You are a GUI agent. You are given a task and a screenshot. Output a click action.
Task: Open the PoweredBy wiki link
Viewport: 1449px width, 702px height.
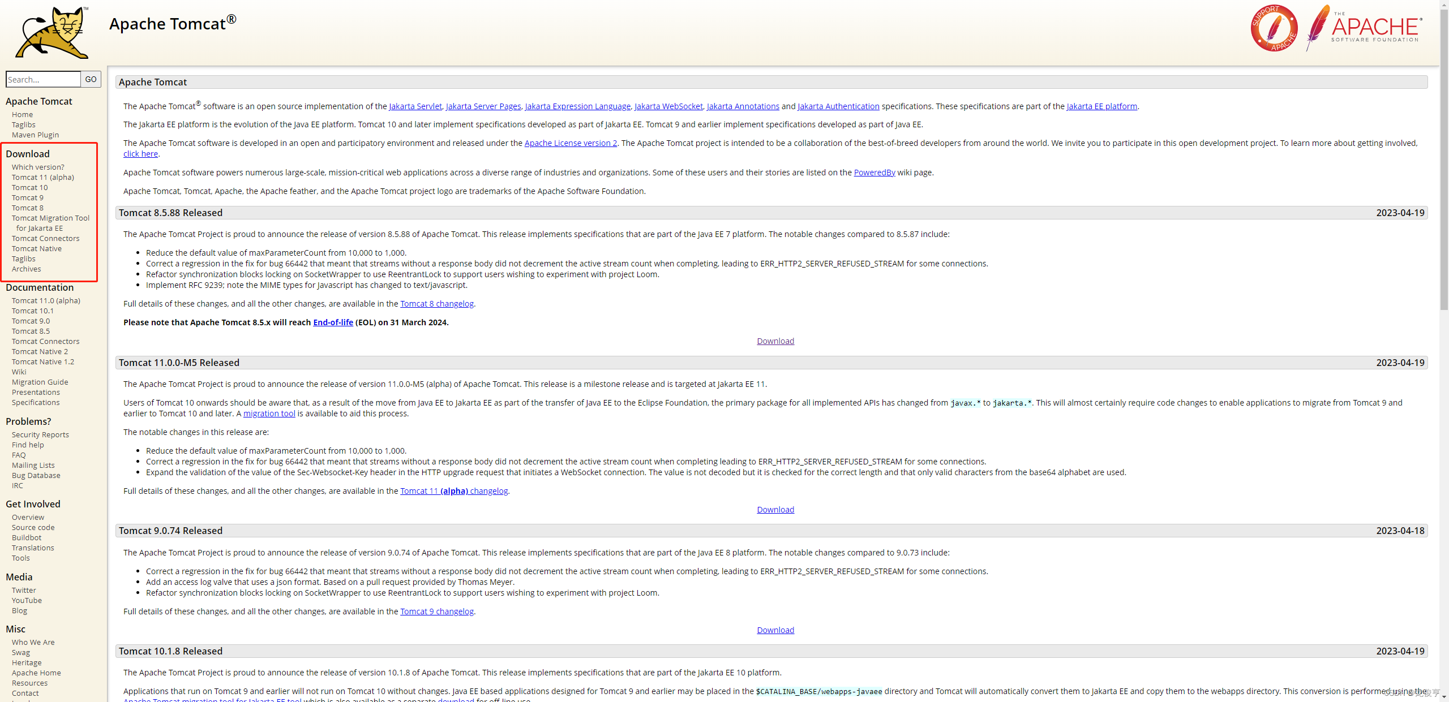(x=874, y=173)
